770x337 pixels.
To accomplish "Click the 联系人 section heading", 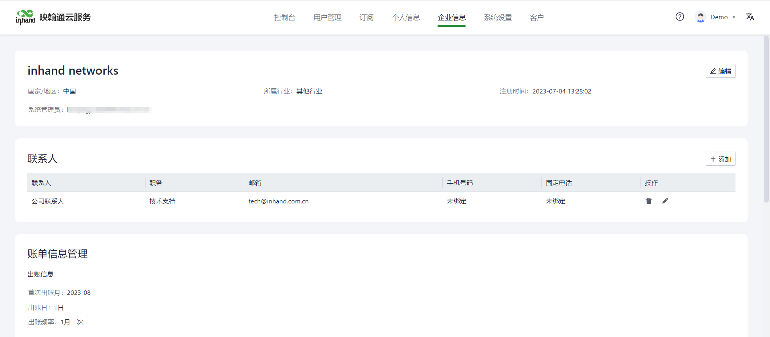I will pyautogui.click(x=43, y=159).
